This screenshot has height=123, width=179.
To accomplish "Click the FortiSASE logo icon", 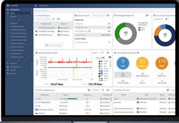I will [8, 6].
